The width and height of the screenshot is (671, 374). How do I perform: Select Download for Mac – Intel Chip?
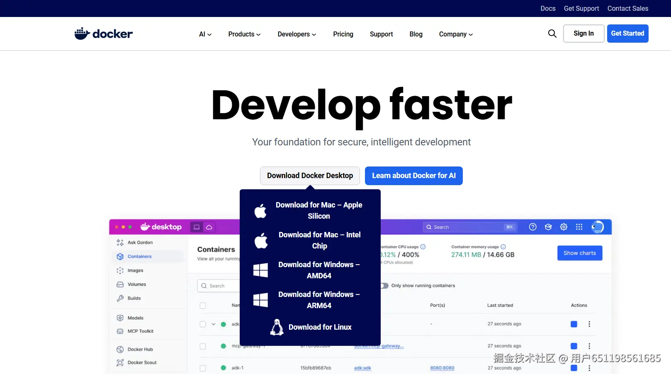tap(310, 240)
